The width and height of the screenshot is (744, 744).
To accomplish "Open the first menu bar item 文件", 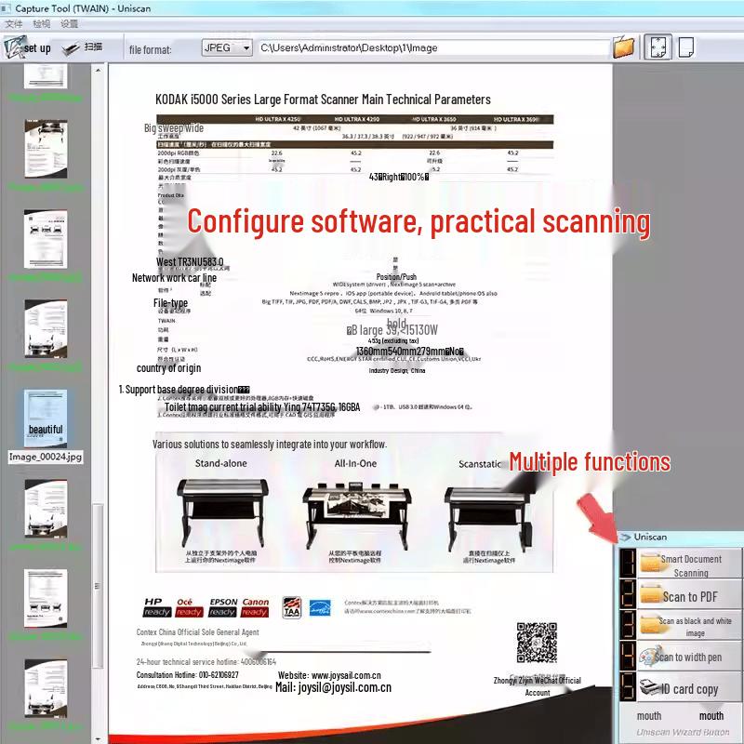I will tap(14, 24).
